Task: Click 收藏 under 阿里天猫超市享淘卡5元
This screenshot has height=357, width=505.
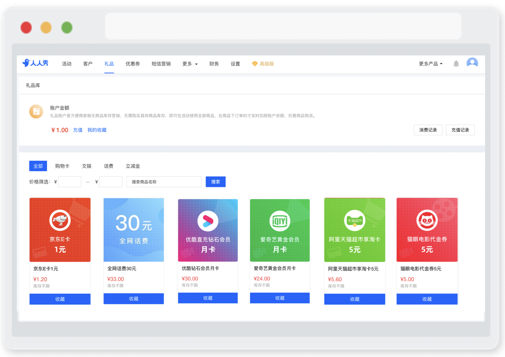Action: [355, 299]
